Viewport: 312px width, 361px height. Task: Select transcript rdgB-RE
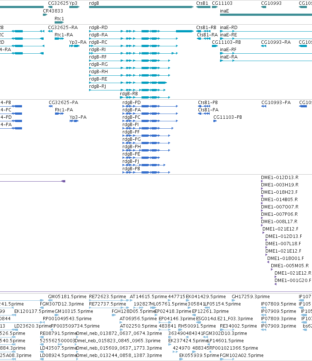[x=98, y=79]
